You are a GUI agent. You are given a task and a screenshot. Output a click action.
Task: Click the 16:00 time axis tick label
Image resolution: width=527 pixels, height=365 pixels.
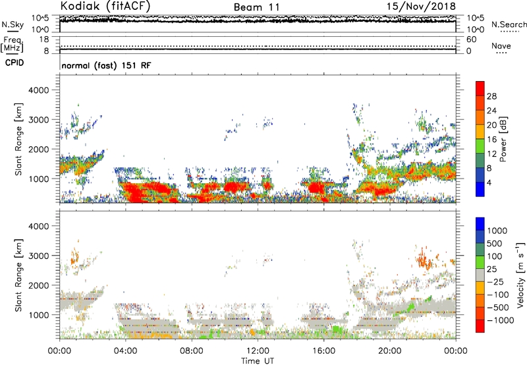click(x=323, y=351)
